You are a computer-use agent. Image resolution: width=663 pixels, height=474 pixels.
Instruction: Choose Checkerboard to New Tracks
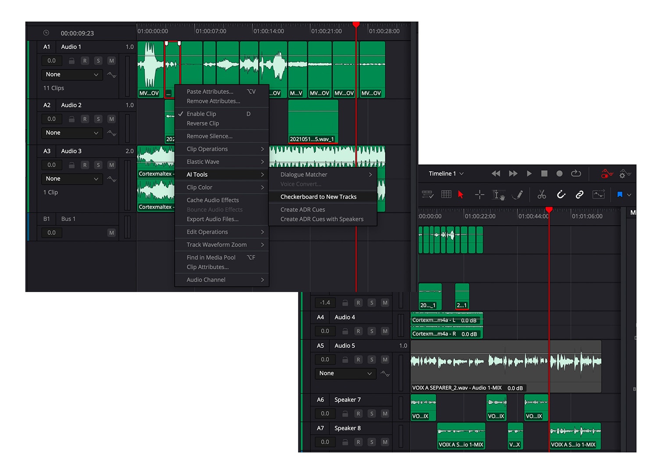click(318, 197)
